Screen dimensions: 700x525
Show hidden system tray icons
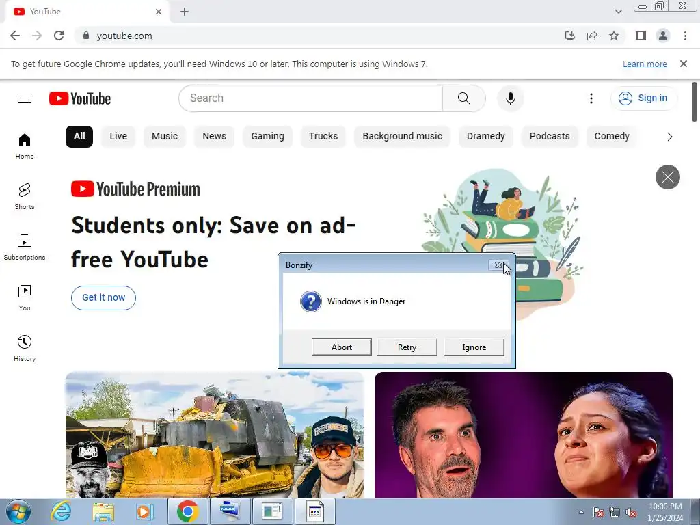581,512
